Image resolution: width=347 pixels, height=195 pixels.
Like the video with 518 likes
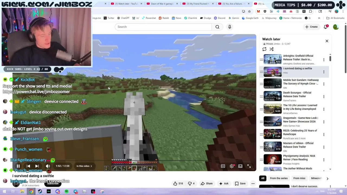point(178,183)
